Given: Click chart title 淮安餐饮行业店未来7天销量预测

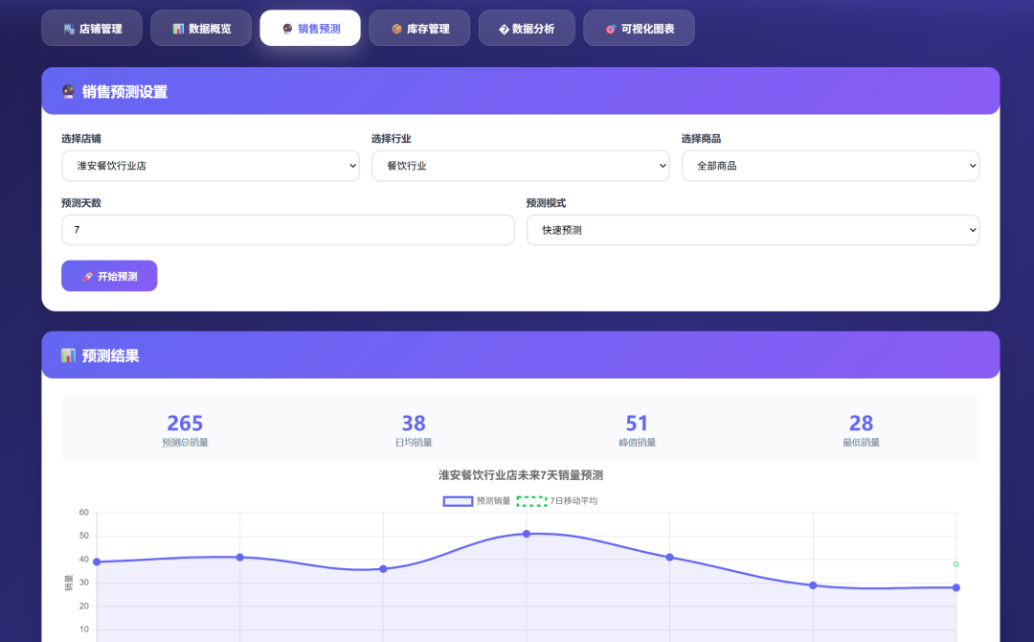Looking at the screenshot, I should [521, 475].
